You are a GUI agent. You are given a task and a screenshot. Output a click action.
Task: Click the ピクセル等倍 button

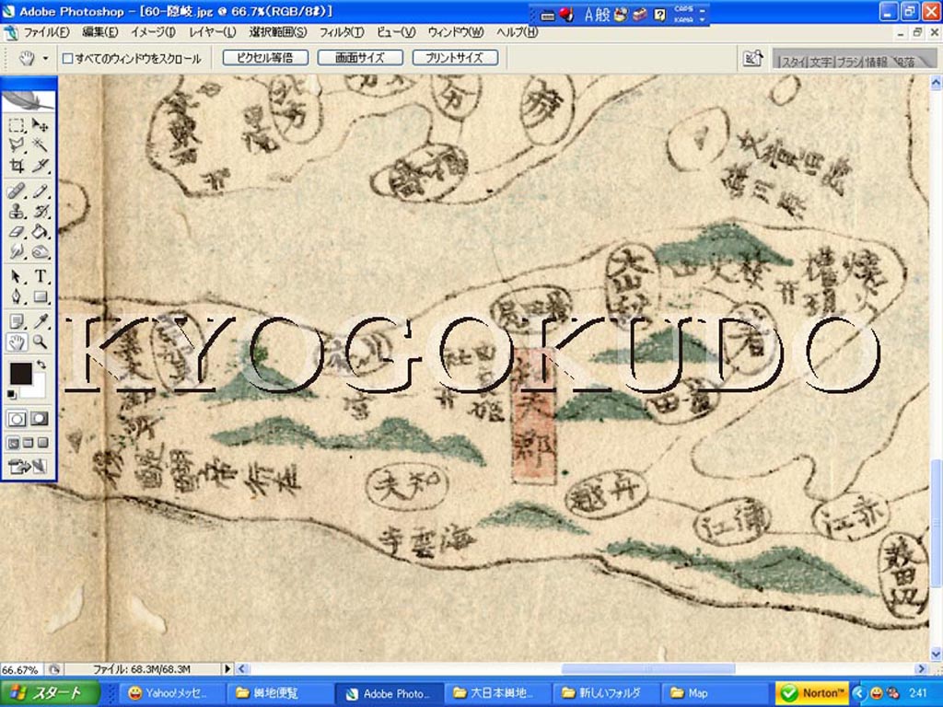point(265,58)
